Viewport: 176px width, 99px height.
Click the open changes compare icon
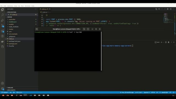(156, 9)
